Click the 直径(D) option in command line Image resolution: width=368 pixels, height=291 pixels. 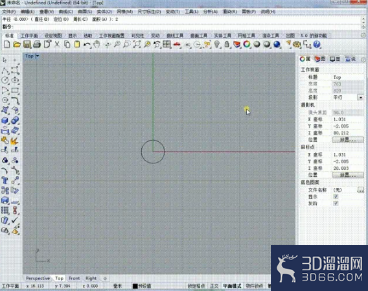pos(41,19)
